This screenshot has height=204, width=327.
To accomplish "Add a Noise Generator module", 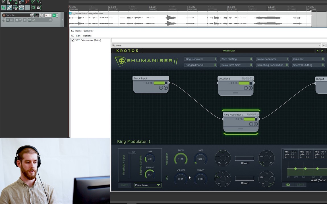I will click(273, 59).
